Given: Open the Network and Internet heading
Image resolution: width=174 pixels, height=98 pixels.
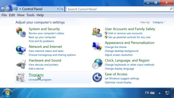Looking at the screenshot, I should (45, 47).
